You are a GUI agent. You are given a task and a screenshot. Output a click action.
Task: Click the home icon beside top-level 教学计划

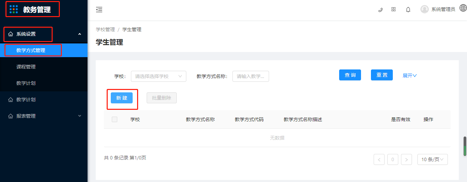(11, 100)
